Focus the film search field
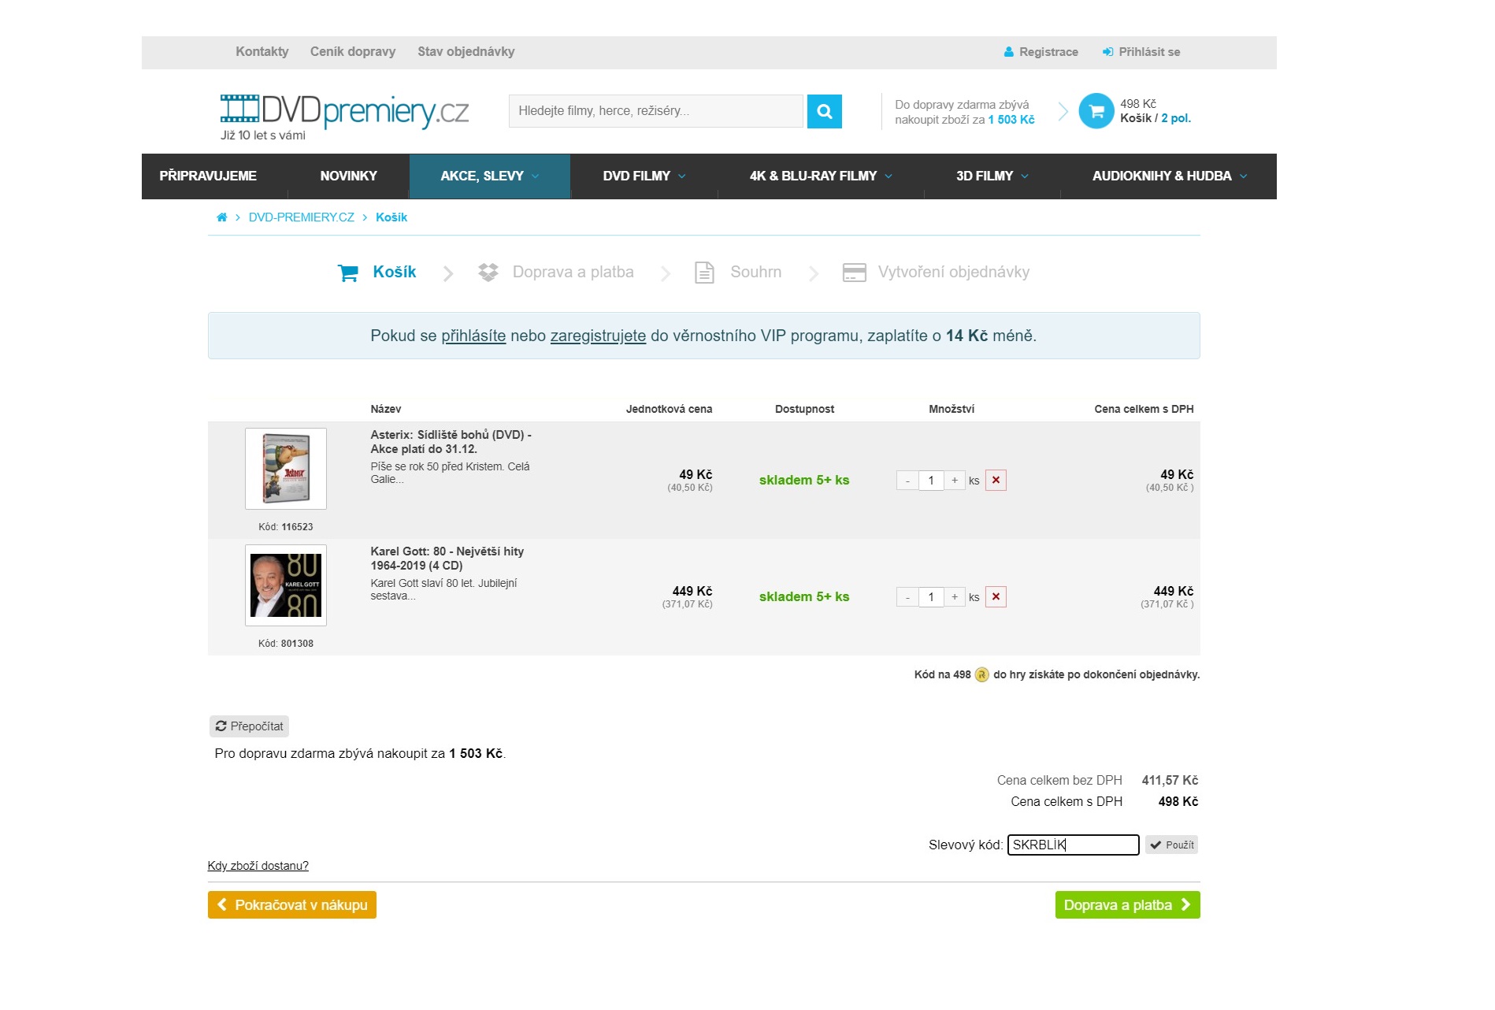1495x1010 pixels. click(x=655, y=111)
